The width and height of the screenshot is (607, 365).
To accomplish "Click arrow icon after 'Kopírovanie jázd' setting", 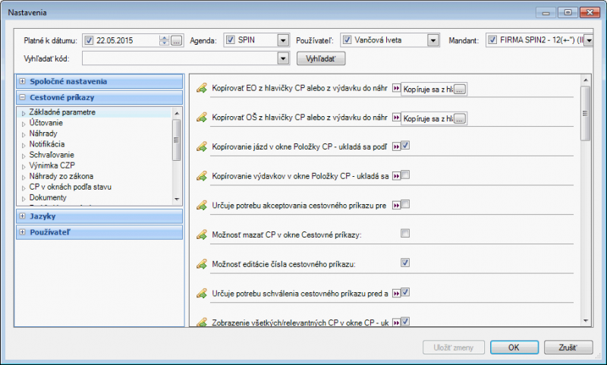I will (396, 146).
